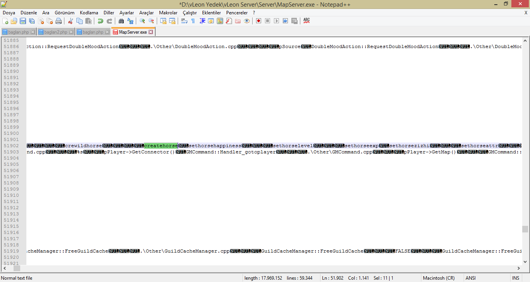This screenshot has width=530, height=282.
Task: Open the Kodlama menu
Action: [89, 13]
